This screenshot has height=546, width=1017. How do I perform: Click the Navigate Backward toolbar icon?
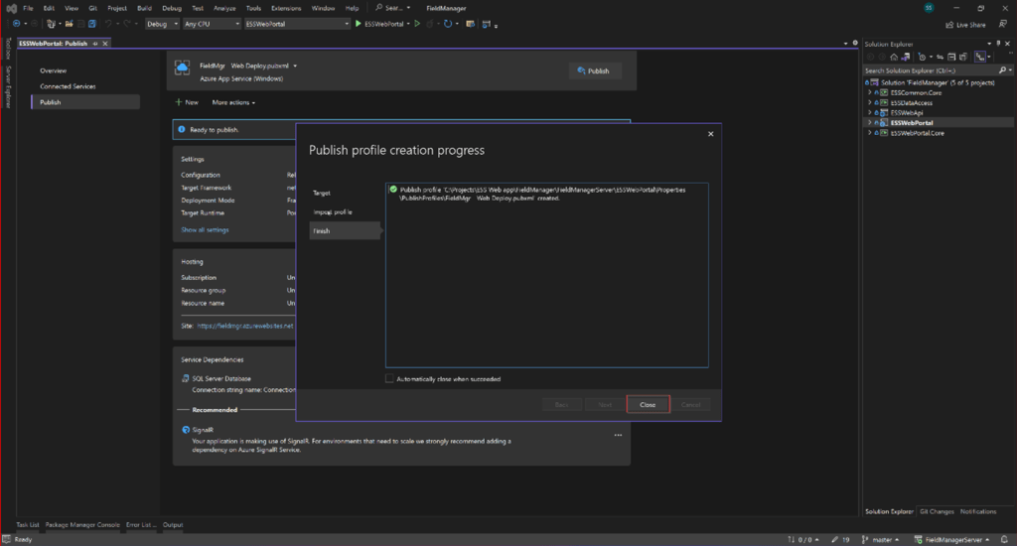[x=16, y=24]
